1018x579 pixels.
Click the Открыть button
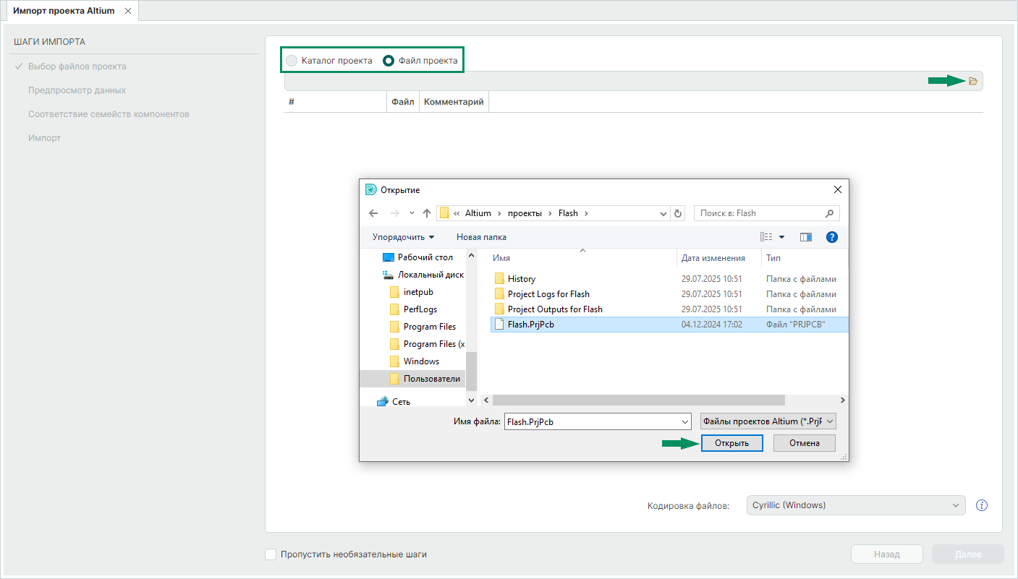pyautogui.click(x=731, y=443)
